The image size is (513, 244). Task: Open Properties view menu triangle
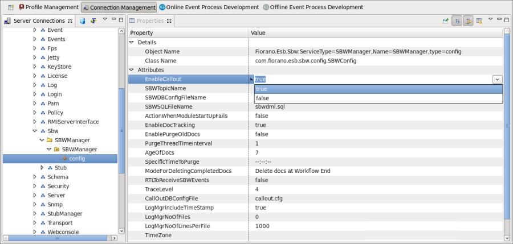(490, 19)
